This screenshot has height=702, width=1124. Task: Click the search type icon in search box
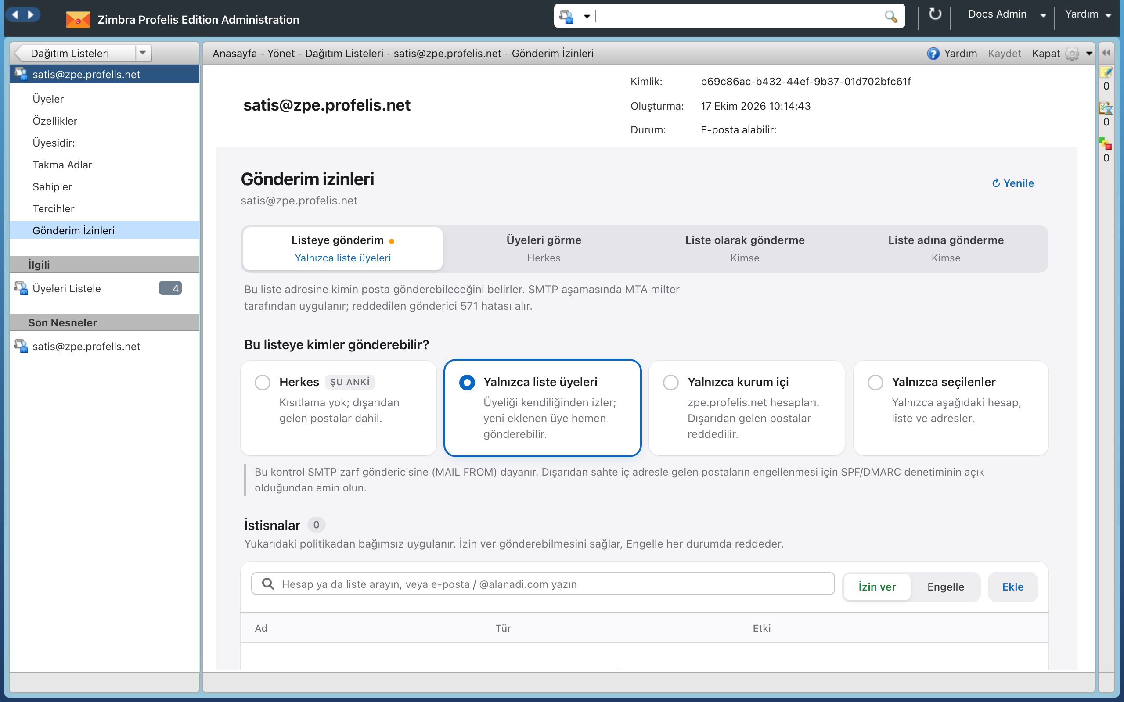point(567,17)
